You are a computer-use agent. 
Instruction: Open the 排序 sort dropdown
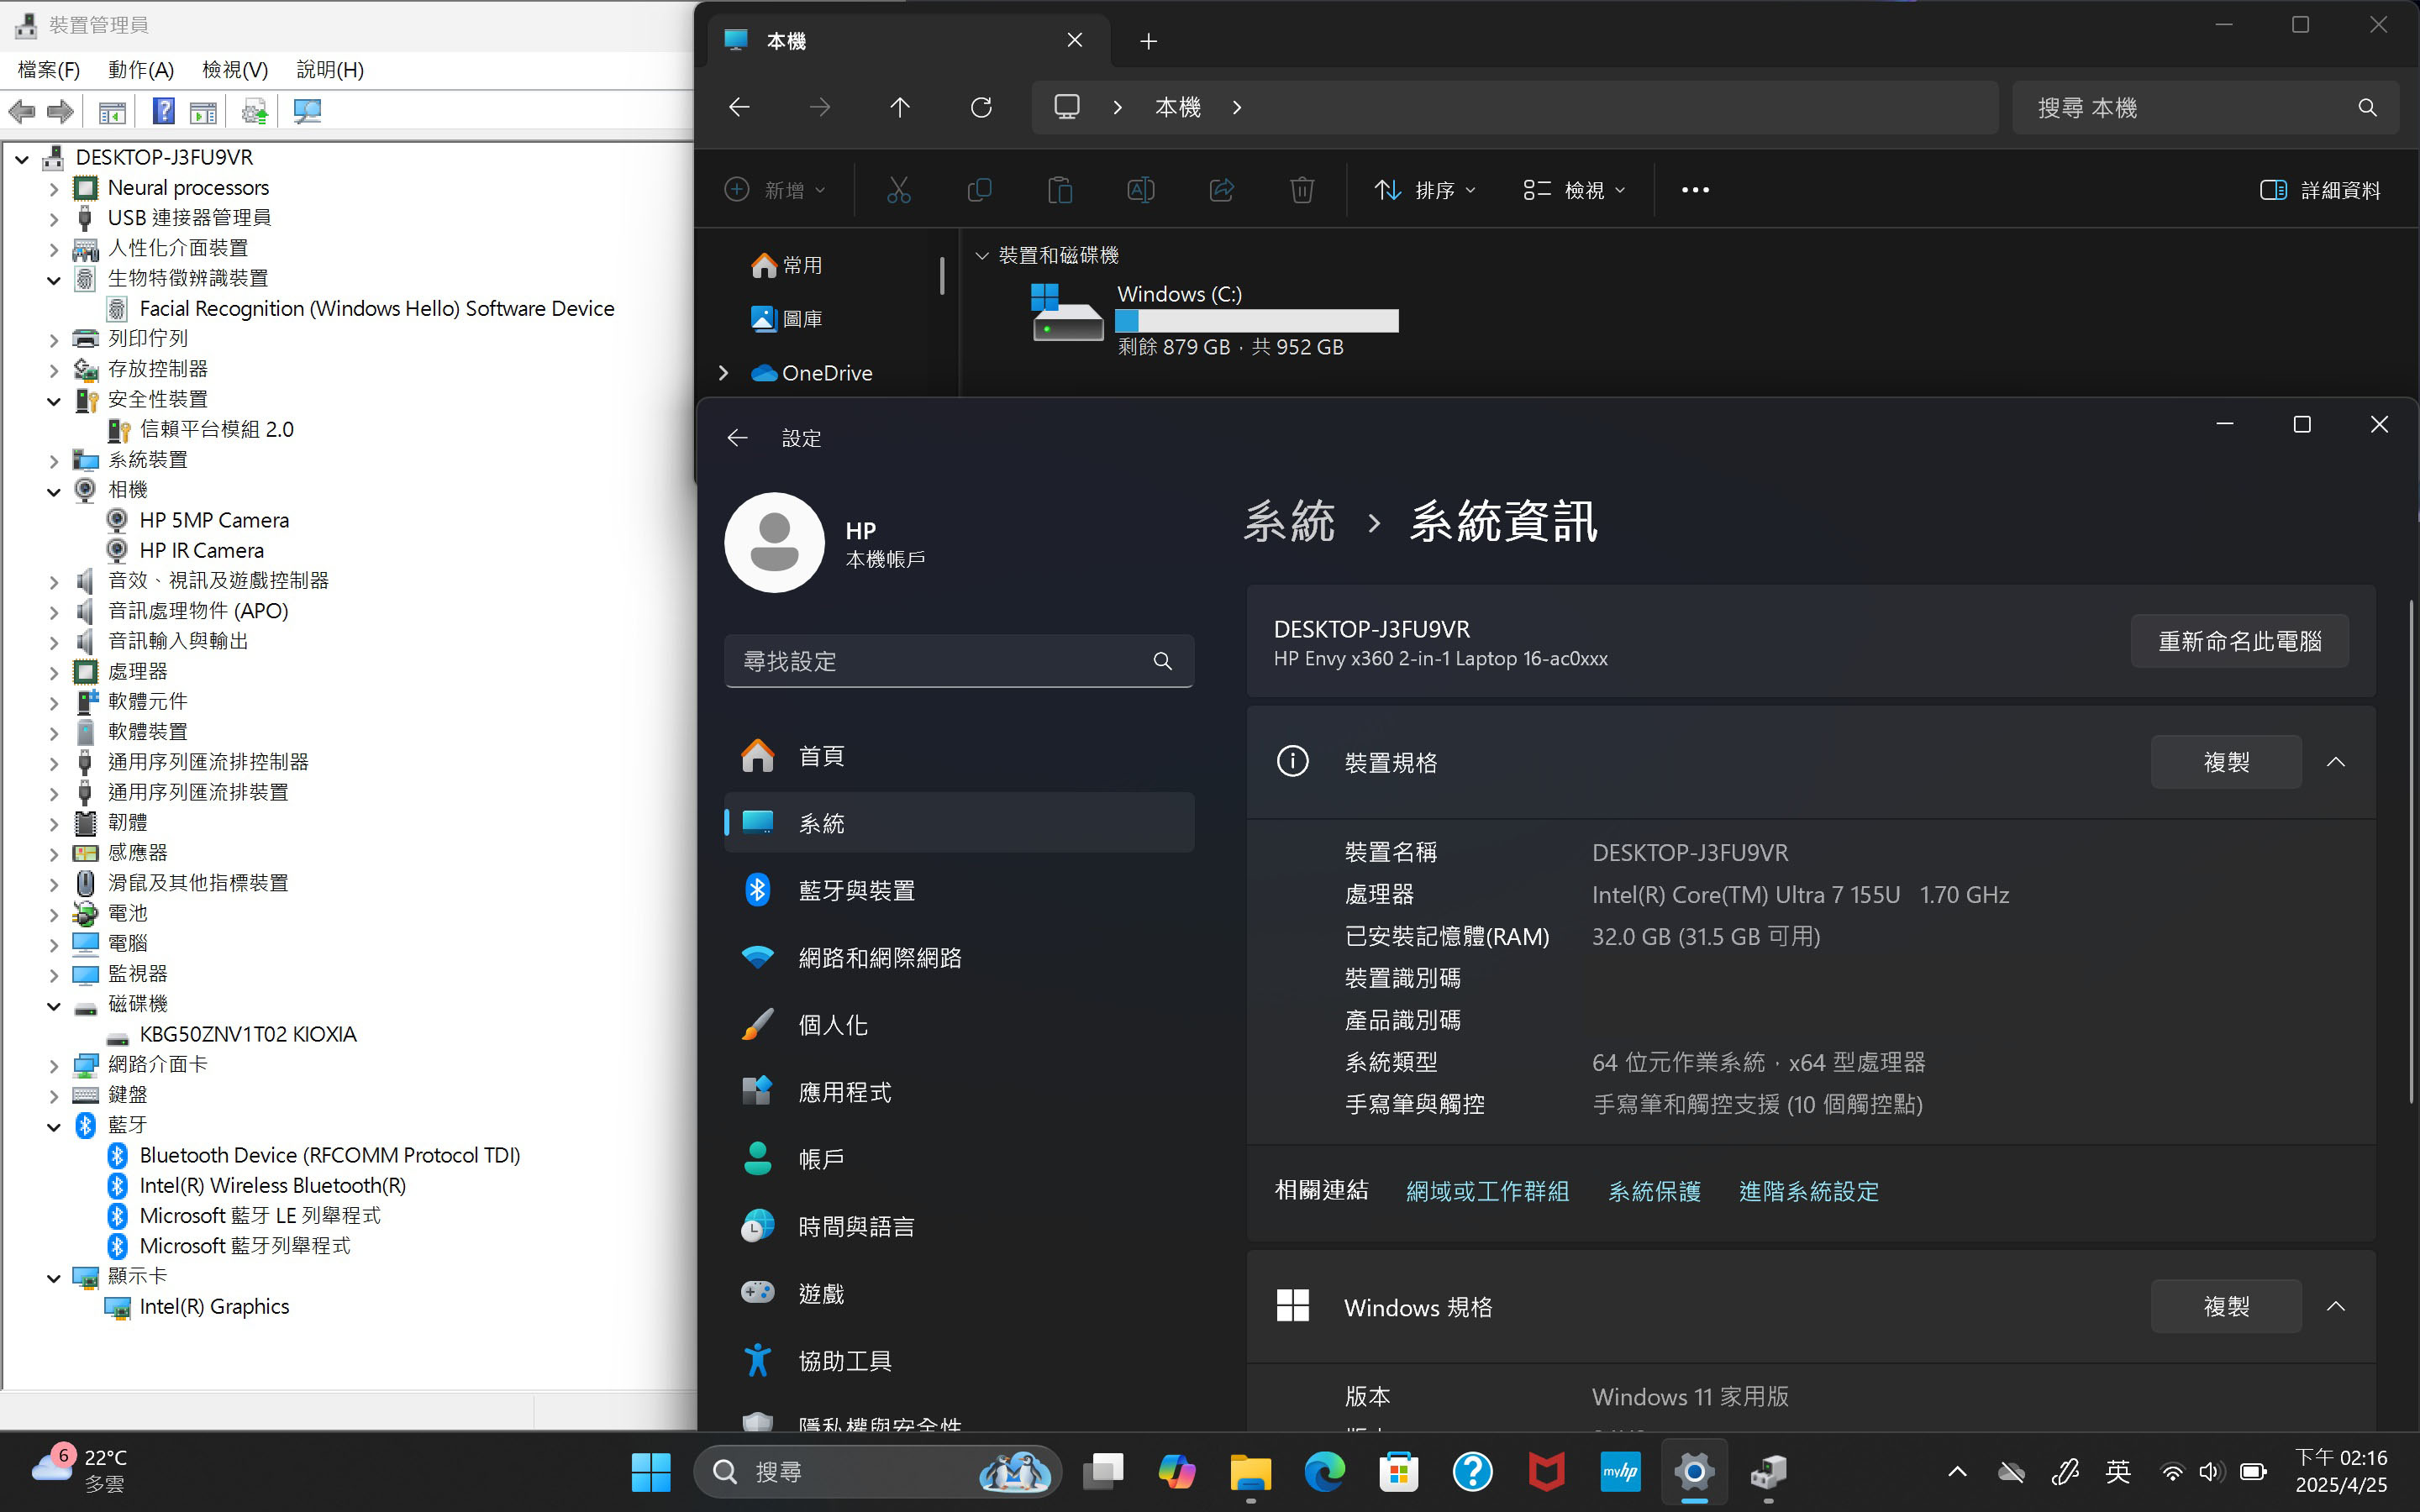click(1425, 190)
